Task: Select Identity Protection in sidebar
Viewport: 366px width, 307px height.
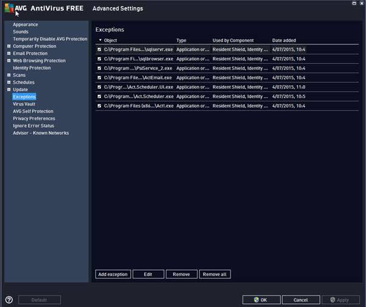Action: click(32, 68)
